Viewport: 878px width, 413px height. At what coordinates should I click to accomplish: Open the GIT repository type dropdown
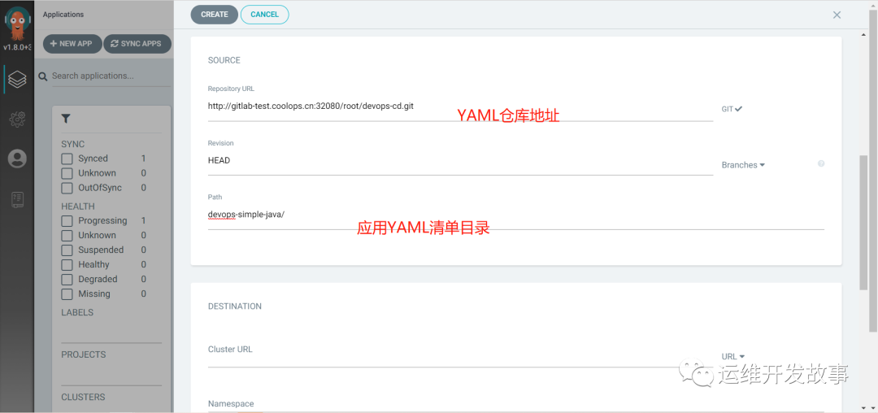732,109
